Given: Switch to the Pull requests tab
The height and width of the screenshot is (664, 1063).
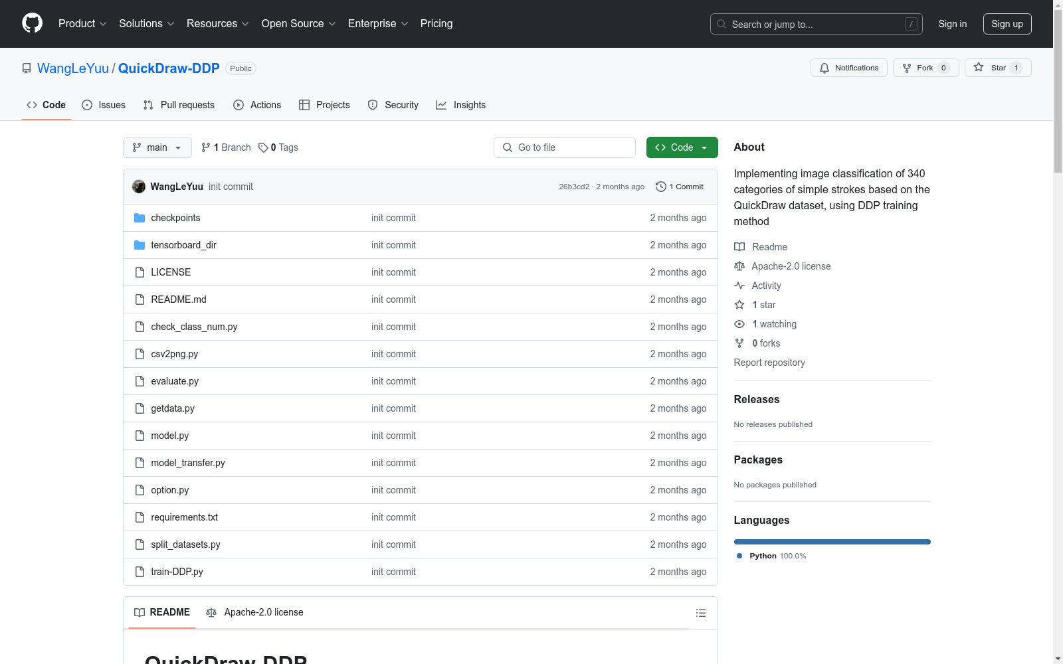Looking at the screenshot, I should coord(179,105).
